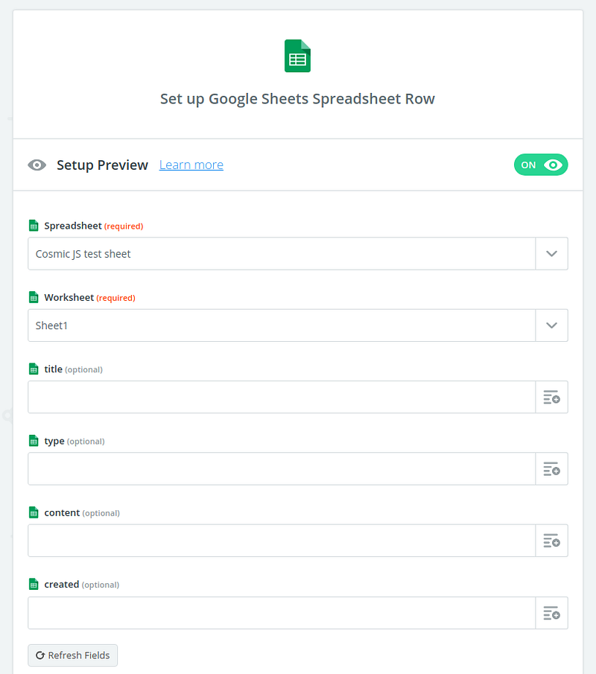The width and height of the screenshot is (596, 674).
Task: Click the Google Sheets logo icon
Action: click(x=297, y=57)
